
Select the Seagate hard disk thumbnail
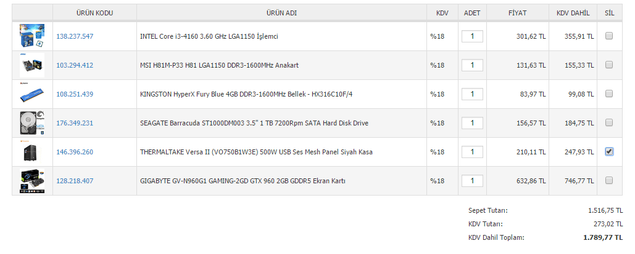tap(32, 123)
